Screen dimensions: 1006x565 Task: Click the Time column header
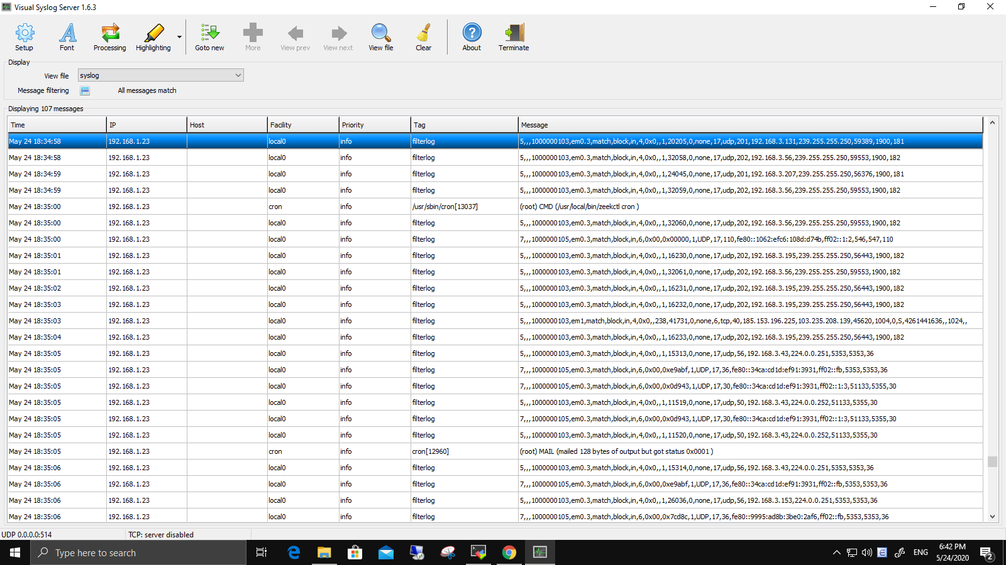pyautogui.click(x=57, y=125)
